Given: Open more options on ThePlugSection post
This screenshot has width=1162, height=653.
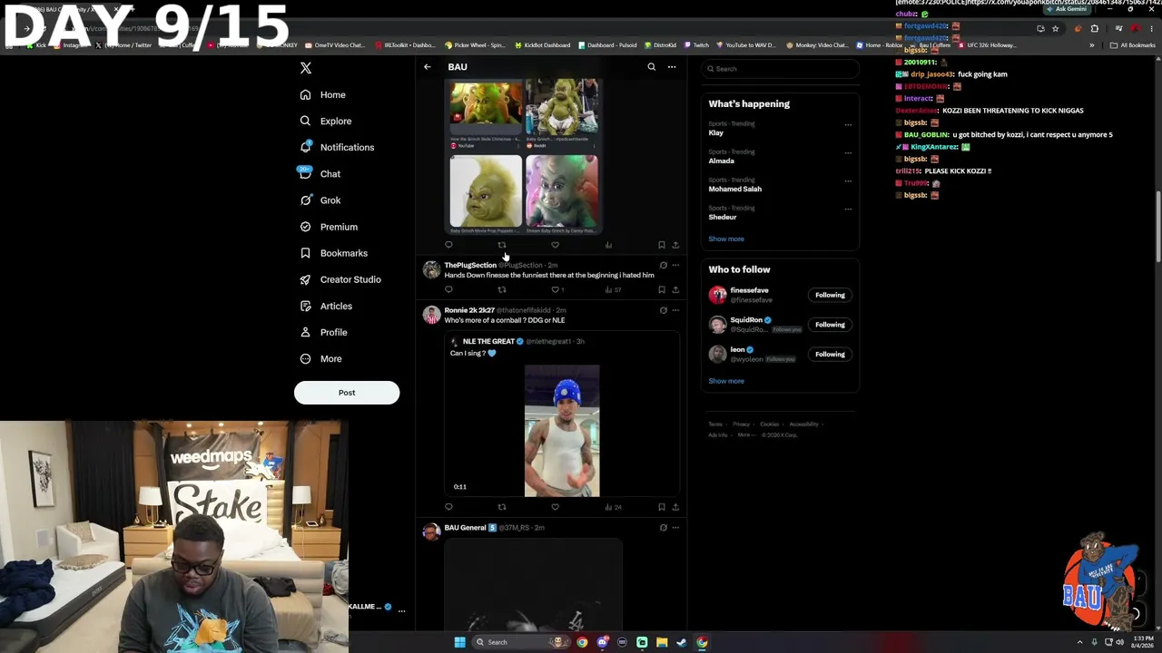Looking at the screenshot, I should click(675, 266).
